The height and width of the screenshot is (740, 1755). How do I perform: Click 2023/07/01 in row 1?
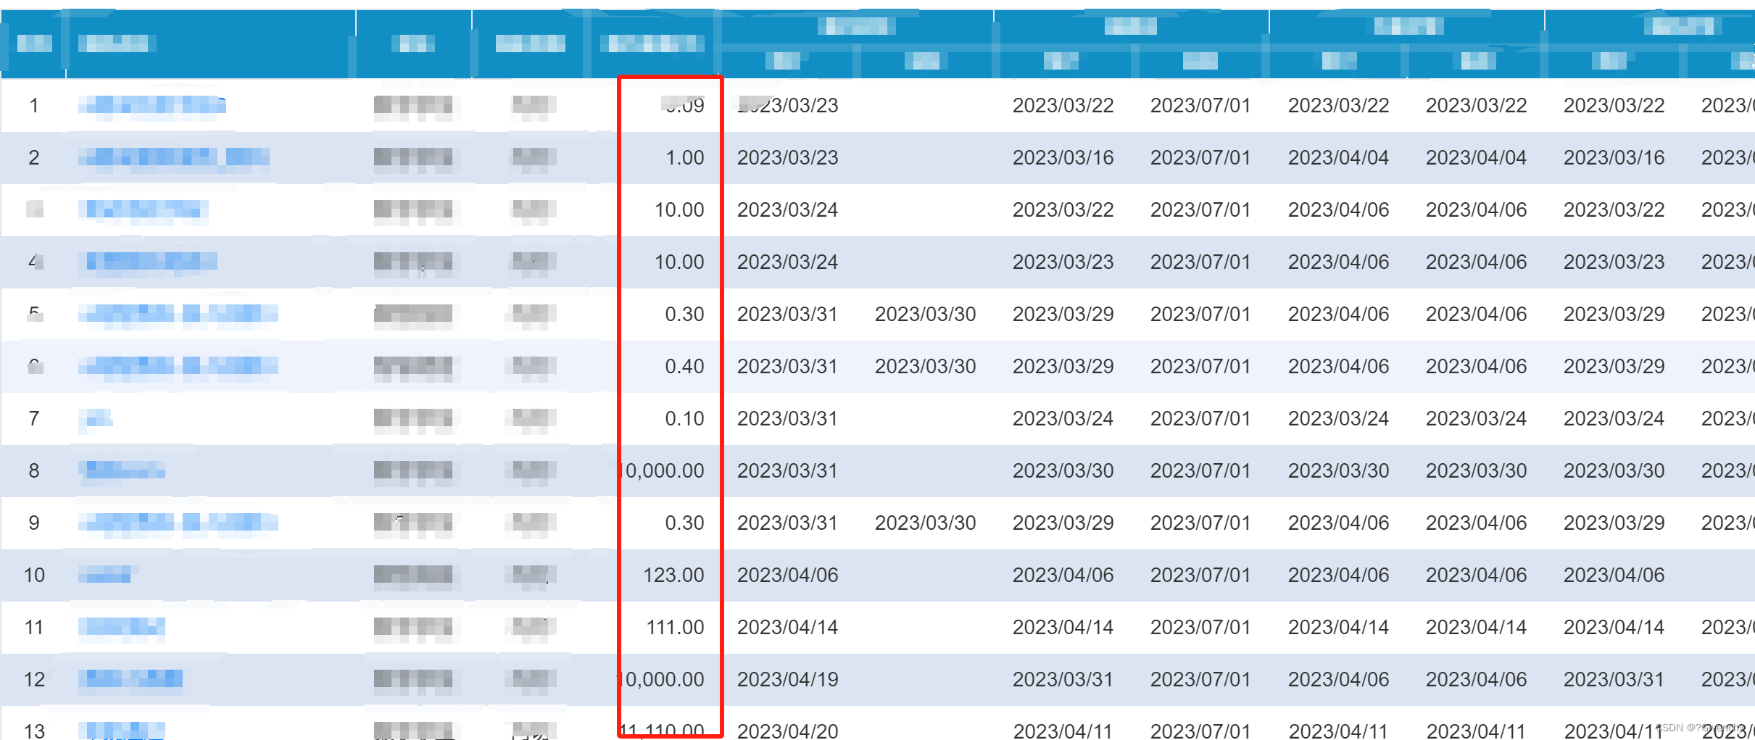pos(1200,105)
